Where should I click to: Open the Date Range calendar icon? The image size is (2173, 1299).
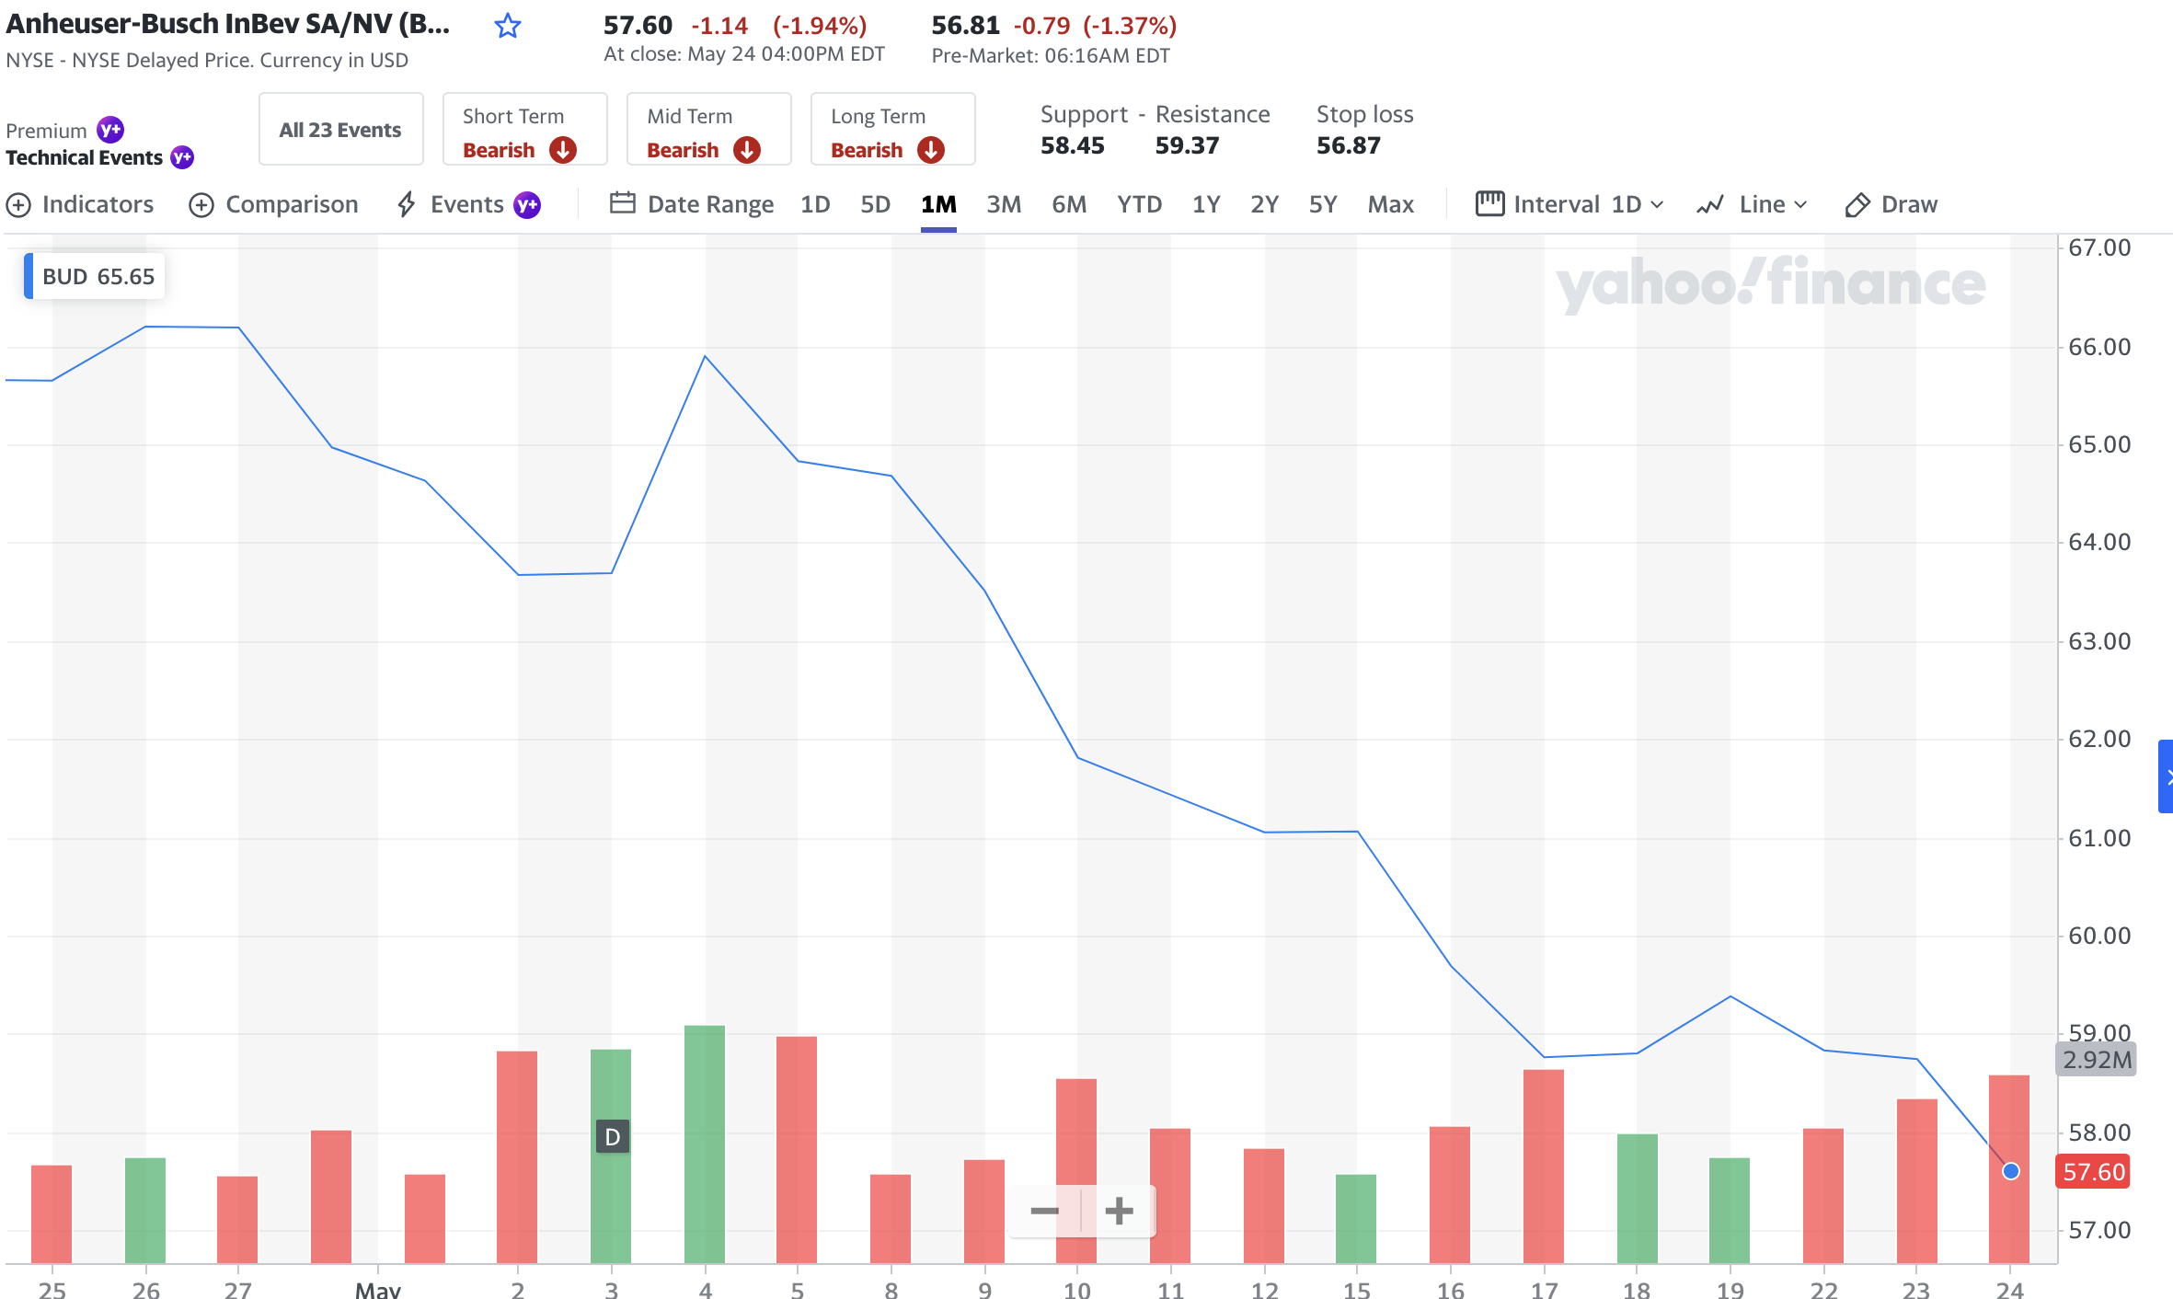623,203
